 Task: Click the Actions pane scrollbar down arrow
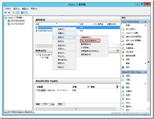tap(148, 109)
